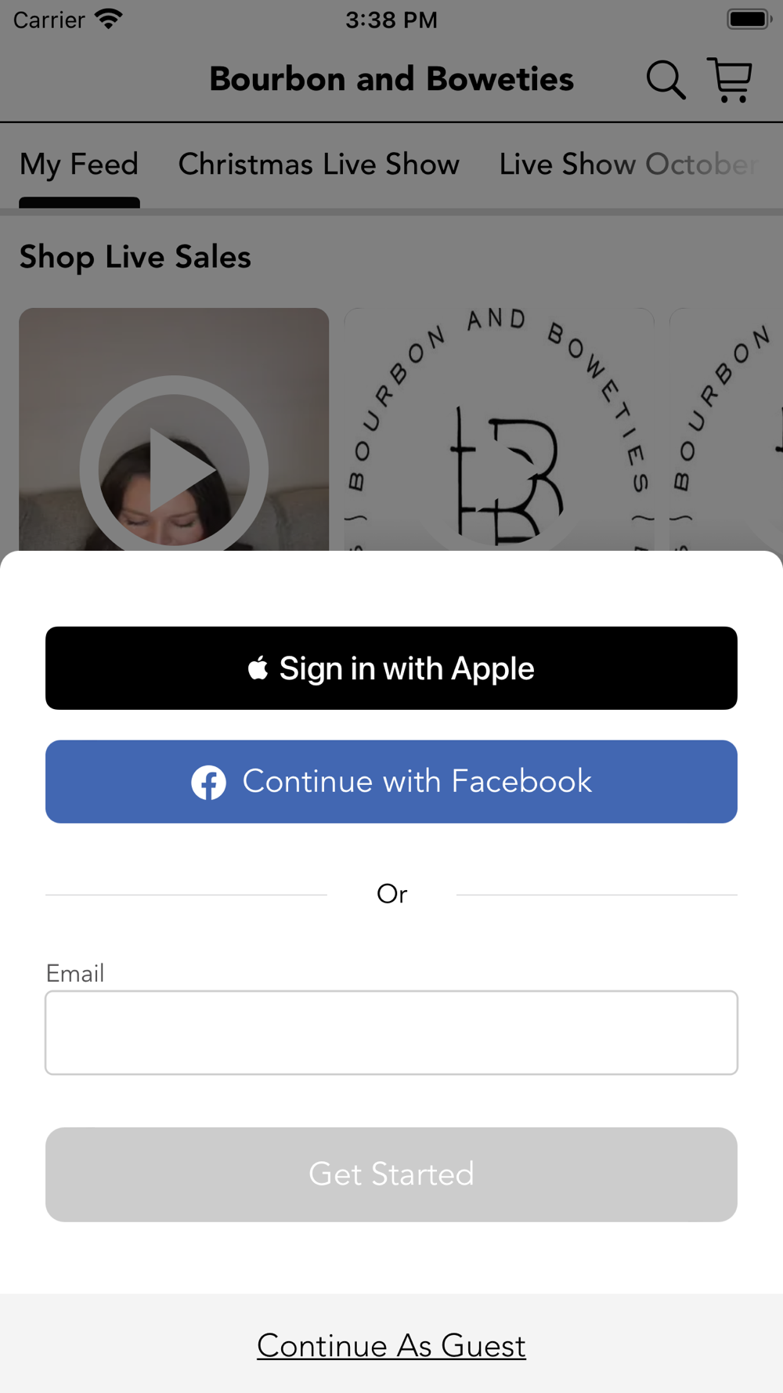Continue with Facebook
This screenshot has width=783, height=1393.
point(391,782)
